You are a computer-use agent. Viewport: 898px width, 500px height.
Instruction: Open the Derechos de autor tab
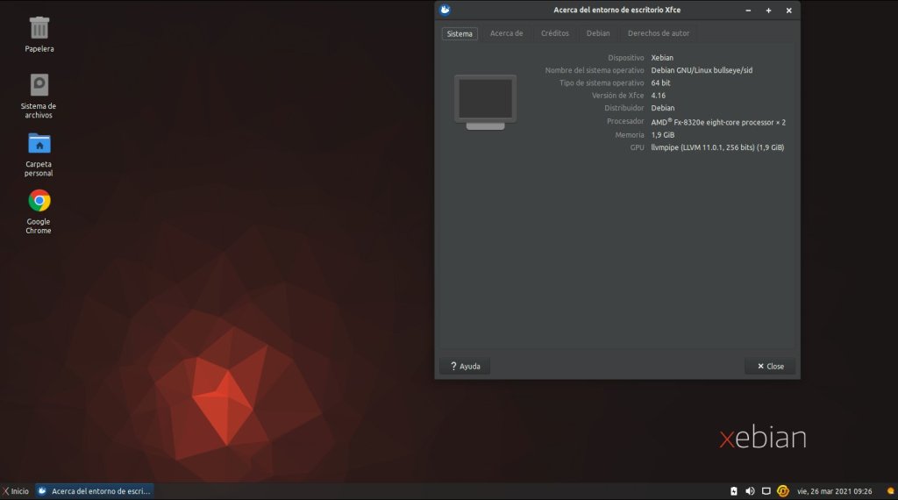658,33
